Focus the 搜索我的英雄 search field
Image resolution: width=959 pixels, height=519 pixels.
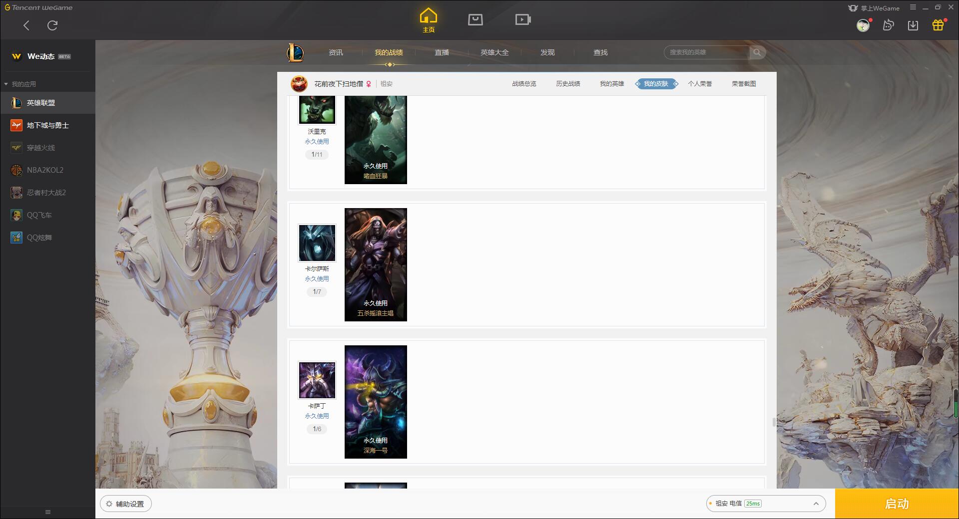point(707,52)
